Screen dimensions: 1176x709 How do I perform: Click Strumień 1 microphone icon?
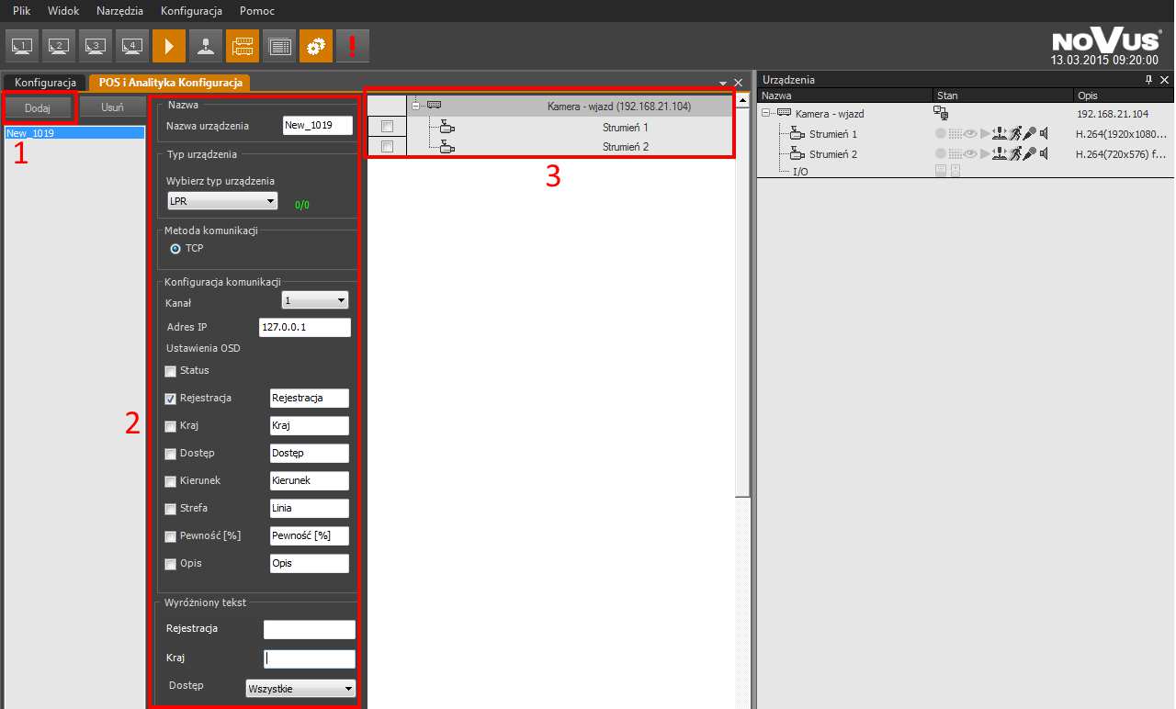[1031, 134]
